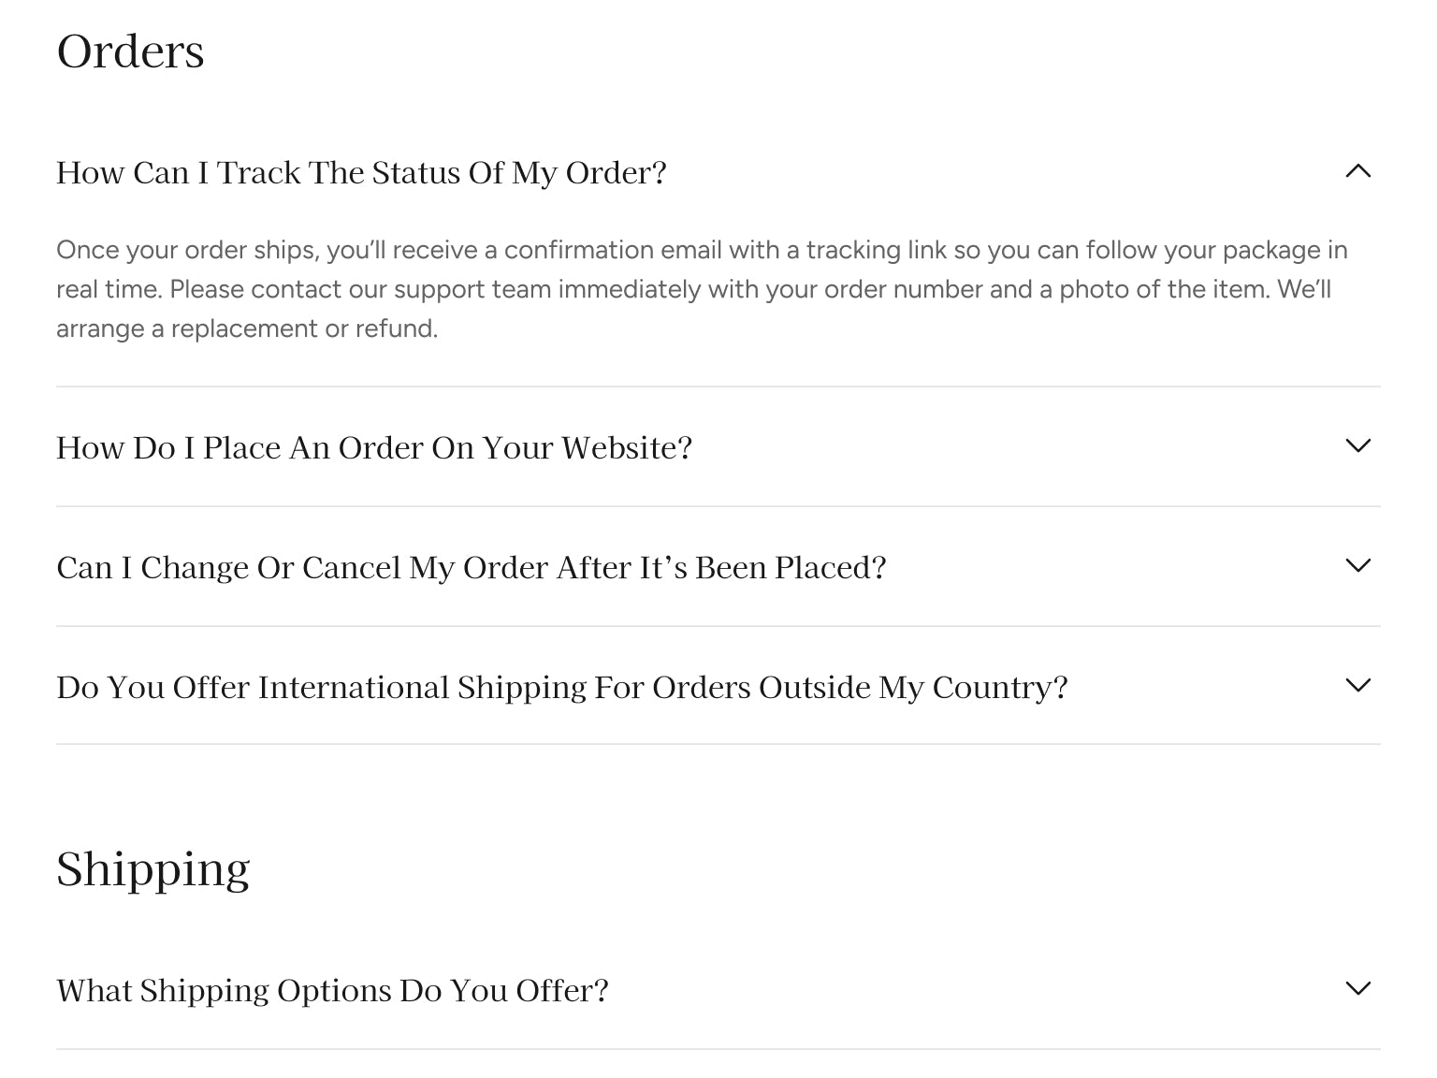Expand the 'What Shipping Options Do You Offer?' question
This screenshot has height=1078, width=1437.
[332, 991]
